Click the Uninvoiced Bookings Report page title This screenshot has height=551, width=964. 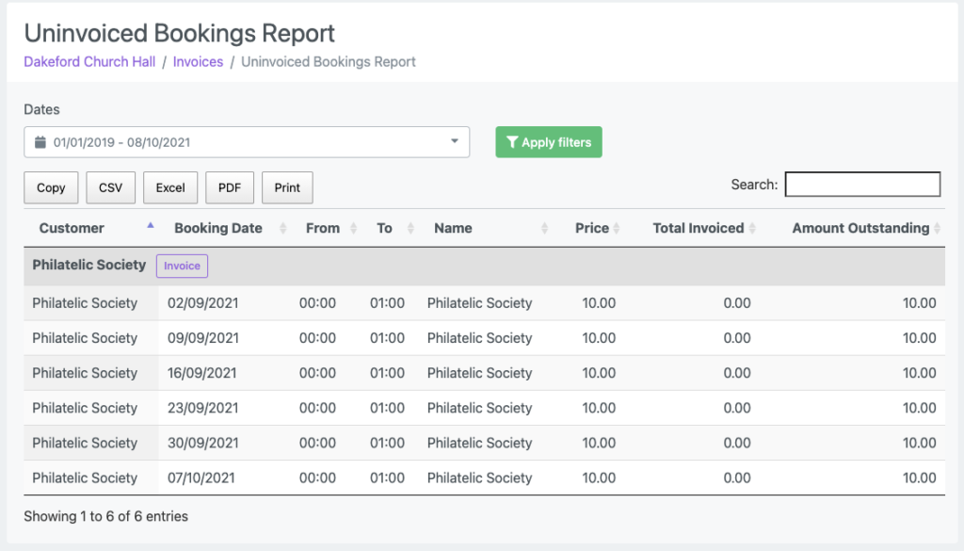tap(180, 33)
